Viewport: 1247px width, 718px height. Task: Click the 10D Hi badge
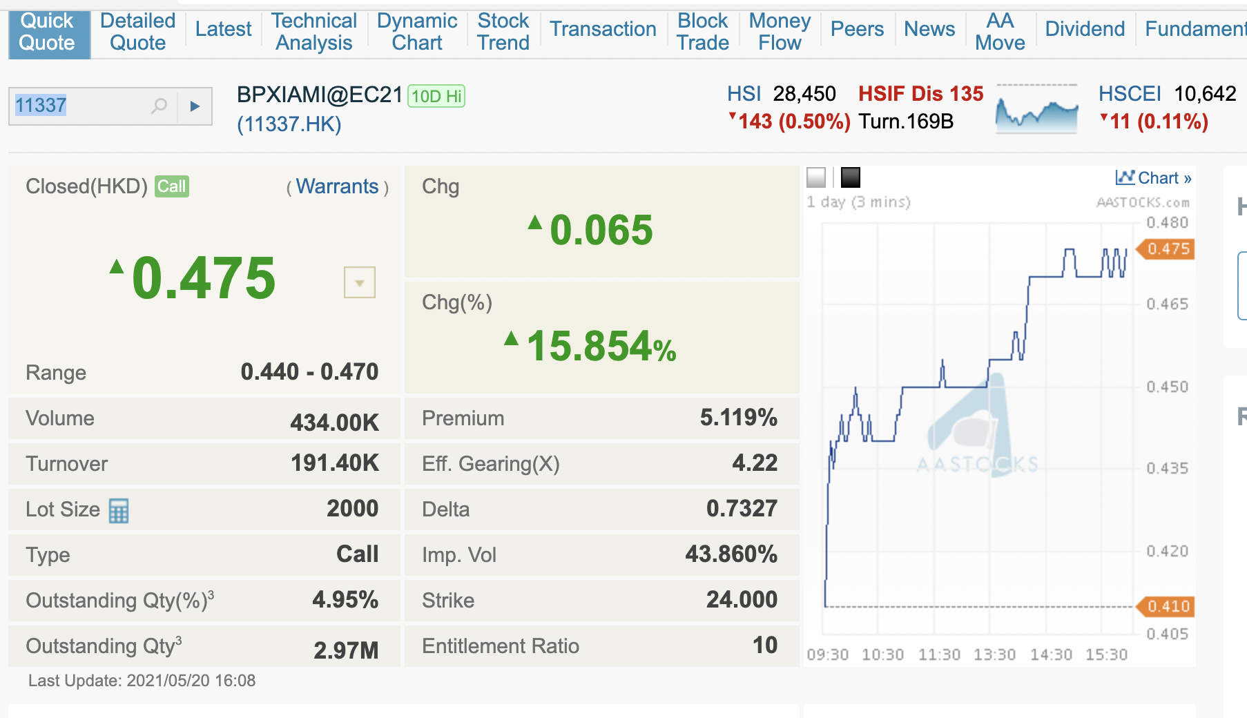click(436, 96)
